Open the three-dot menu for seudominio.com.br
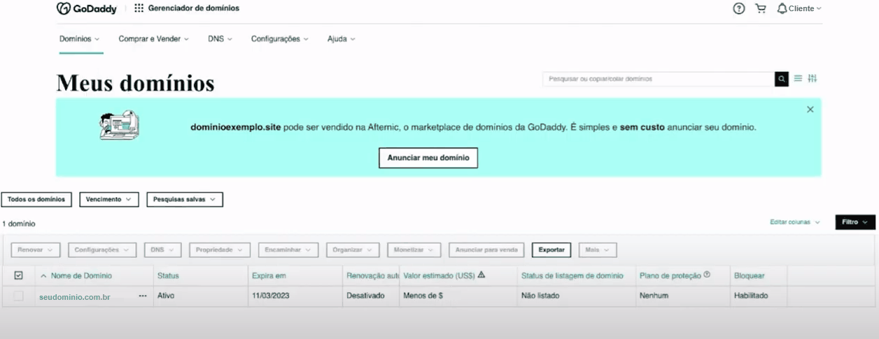 coord(143,296)
